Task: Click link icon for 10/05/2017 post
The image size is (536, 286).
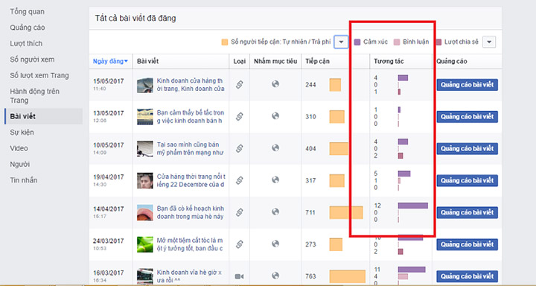Action: point(239,148)
